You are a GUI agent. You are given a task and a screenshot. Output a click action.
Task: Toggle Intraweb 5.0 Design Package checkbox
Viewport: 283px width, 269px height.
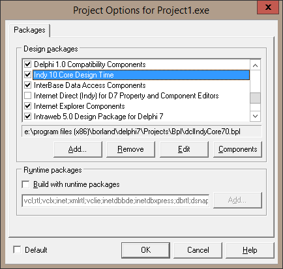point(27,117)
